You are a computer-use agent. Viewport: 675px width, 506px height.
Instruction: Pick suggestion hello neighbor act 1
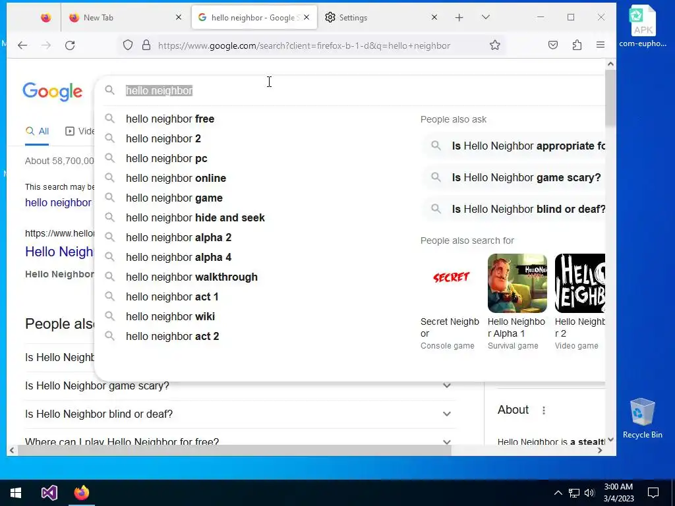(x=172, y=297)
